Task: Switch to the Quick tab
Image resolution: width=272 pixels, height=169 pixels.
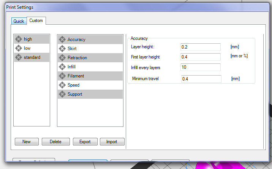Action: click(x=19, y=21)
